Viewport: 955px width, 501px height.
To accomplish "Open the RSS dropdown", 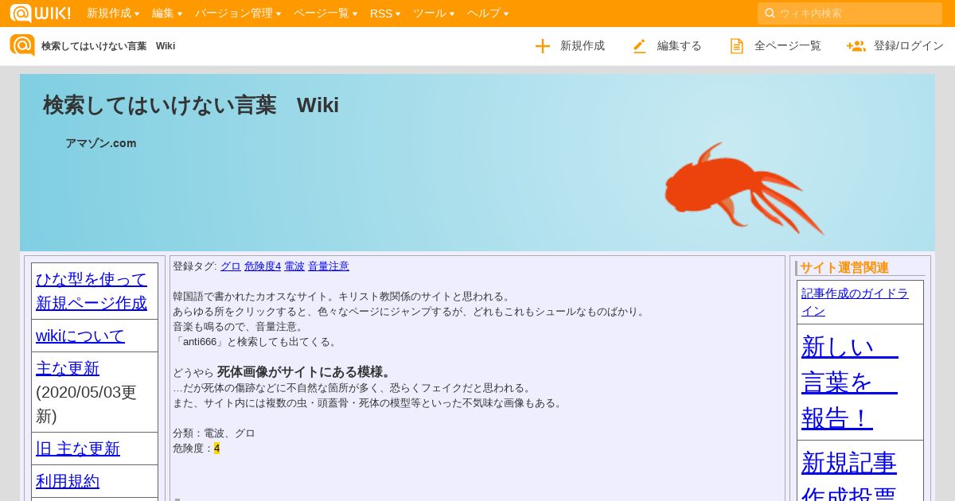I will pos(385,13).
